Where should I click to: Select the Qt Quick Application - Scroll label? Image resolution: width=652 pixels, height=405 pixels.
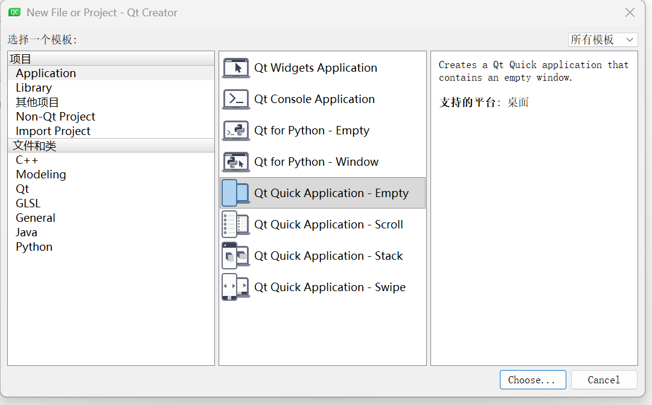(x=328, y=224)
